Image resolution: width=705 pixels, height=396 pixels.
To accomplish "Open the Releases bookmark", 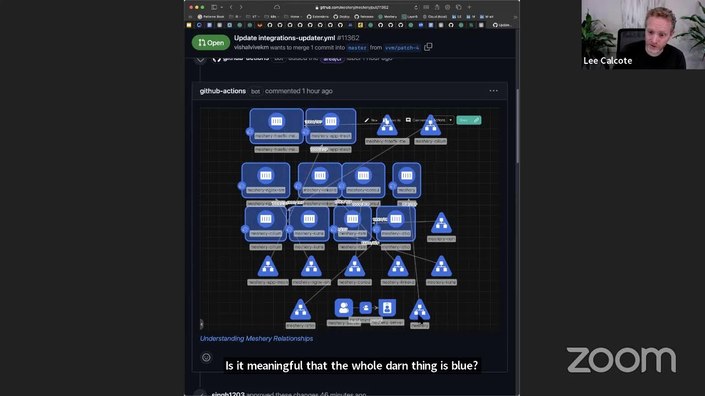I will click(364, 16).
